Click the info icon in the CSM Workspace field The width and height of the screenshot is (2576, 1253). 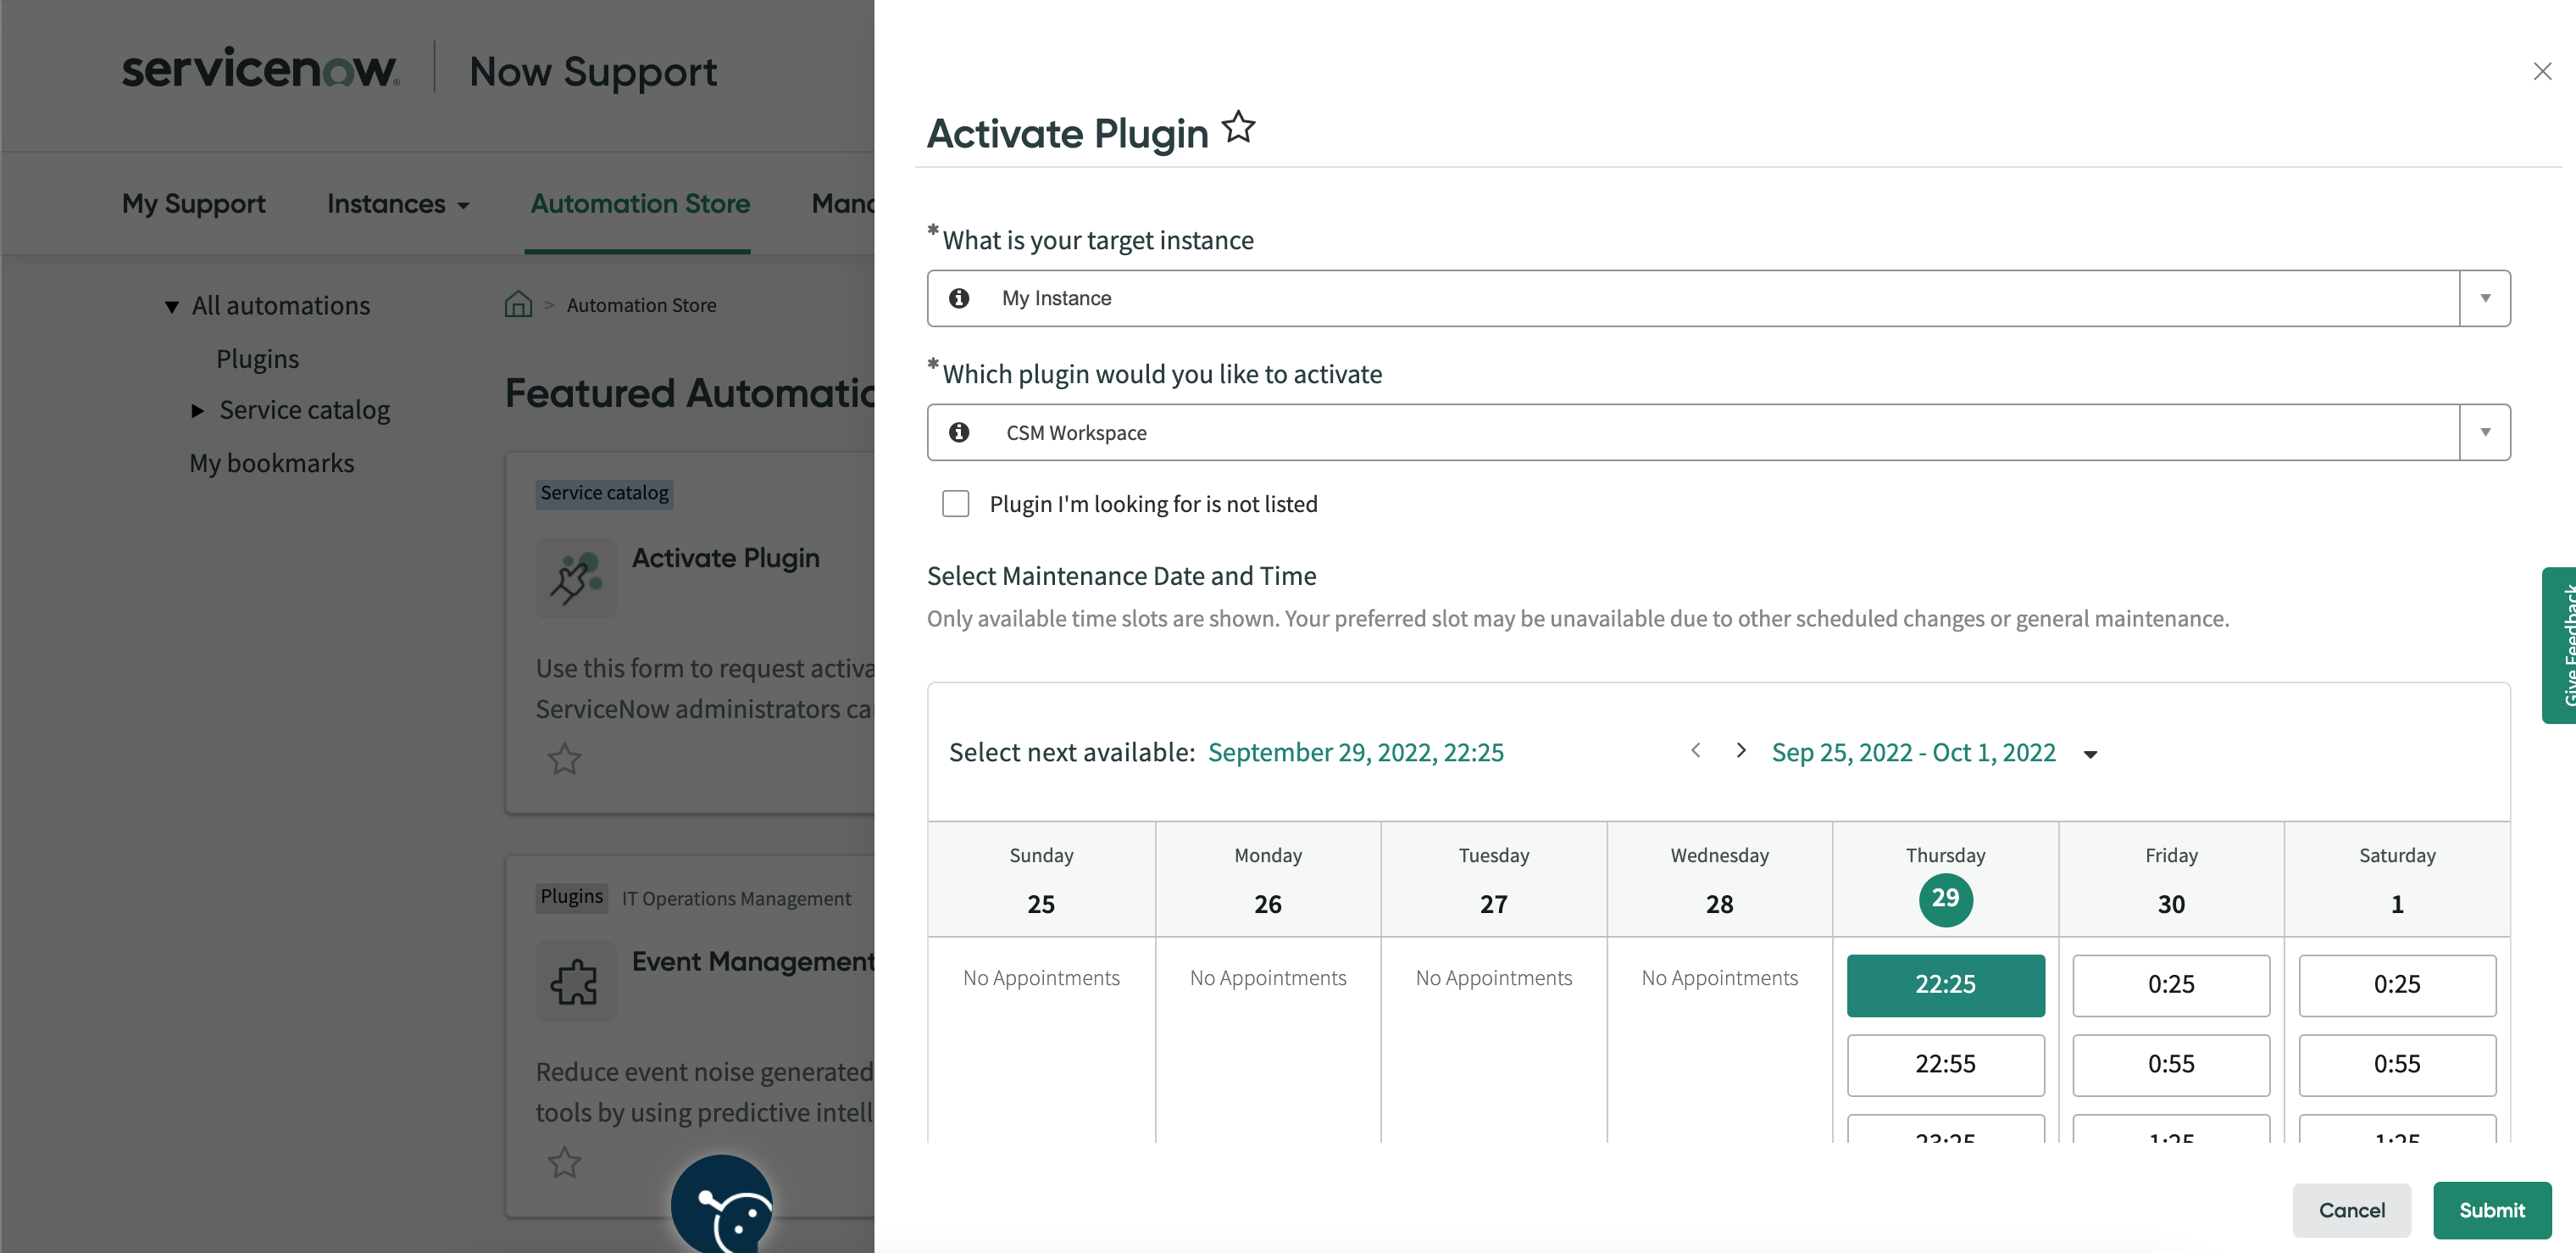coord(958,432)
